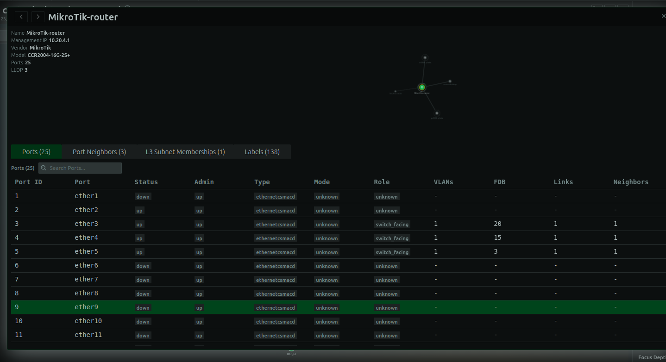Sort table by Port ID column header
The height and width of the screenshot is (362, 666).
click(28, 182)
